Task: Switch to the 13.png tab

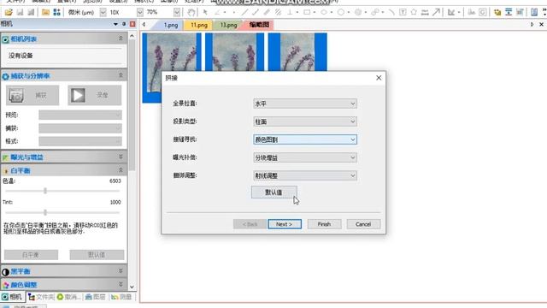Action: (x=228, y=25)
